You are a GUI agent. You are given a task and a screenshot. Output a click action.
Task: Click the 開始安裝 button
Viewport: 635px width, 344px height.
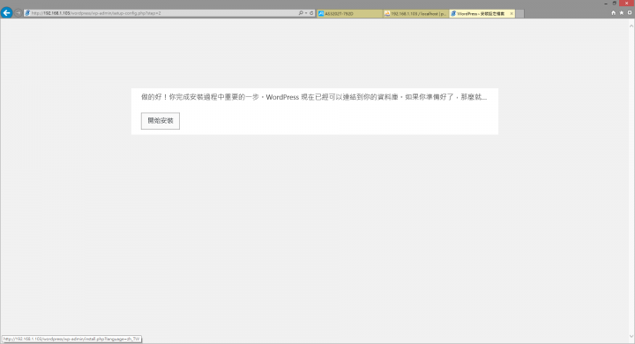[x=161, y=121]
